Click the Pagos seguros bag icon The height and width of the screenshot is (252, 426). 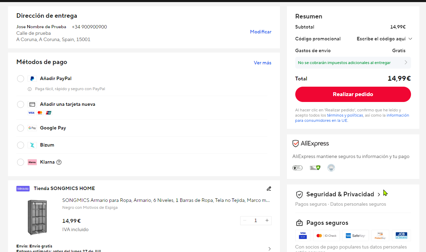[299, 223]
